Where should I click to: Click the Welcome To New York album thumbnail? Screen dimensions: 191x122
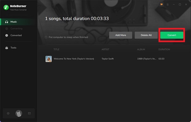[49, 59]
